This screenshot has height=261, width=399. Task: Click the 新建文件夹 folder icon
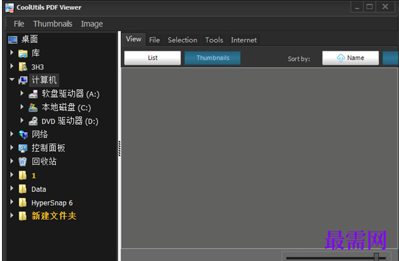tap(23, 216)
